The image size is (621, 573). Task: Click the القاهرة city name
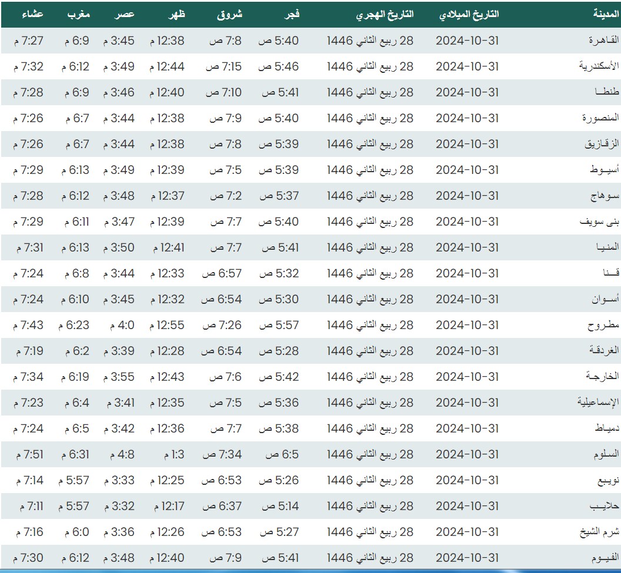pyautogui.click(x=603, y=41)
